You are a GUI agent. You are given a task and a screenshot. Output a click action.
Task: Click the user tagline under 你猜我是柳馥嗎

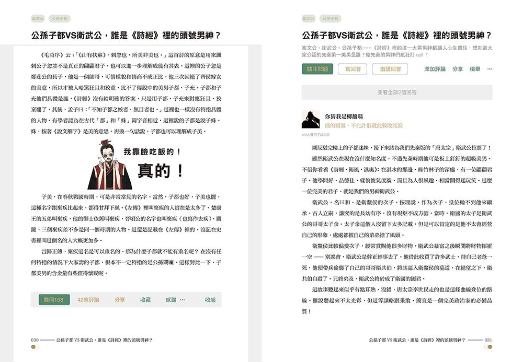tap(363, 125)
